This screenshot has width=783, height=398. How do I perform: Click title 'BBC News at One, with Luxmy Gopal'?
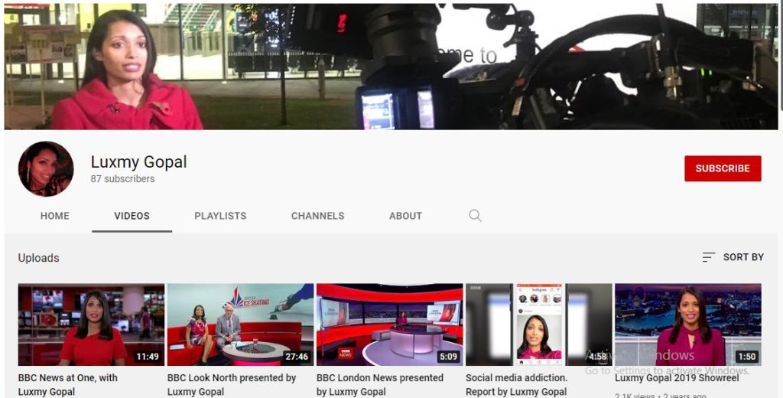[68, 384]
